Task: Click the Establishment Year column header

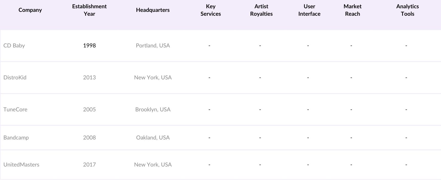Action: (89, 10)
